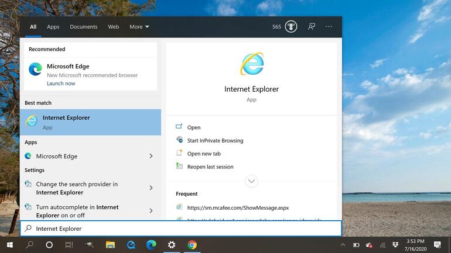Open File Explorer from taskbar
The image size is (451, 253).
click(x=110, y=245)
